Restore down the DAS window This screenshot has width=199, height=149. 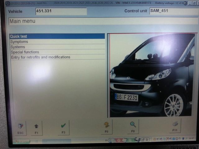(194, 3)
